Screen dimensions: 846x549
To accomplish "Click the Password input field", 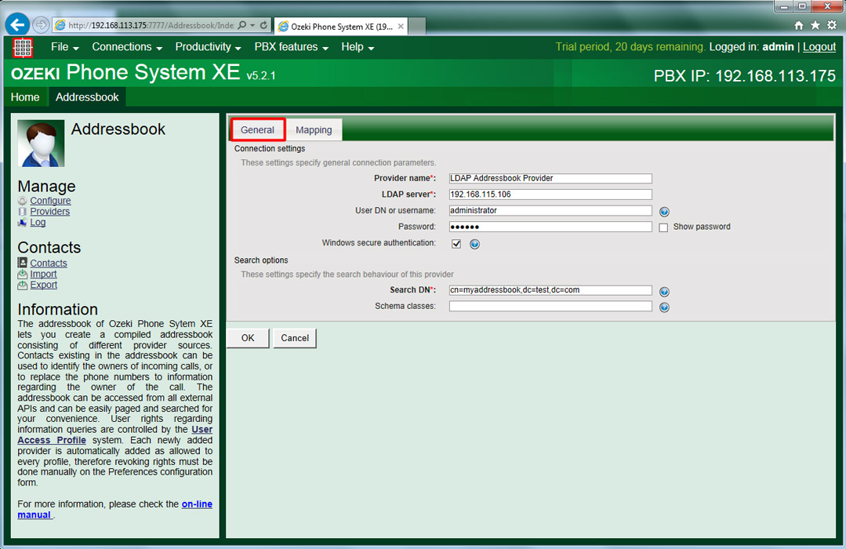I will 550,227.
